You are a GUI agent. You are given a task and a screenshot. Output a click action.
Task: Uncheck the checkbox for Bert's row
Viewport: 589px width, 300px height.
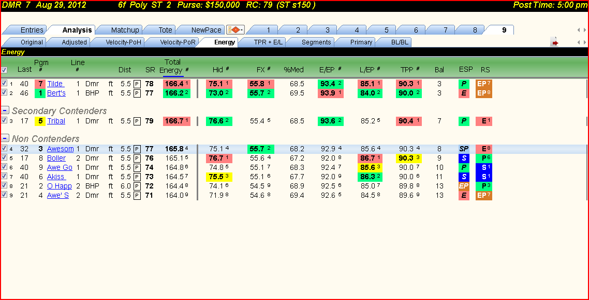[4, 92]
